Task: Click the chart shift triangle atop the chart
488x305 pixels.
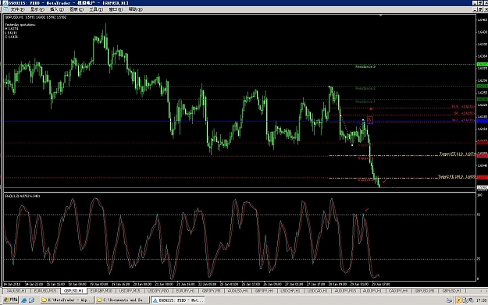Action: [380, 16]
